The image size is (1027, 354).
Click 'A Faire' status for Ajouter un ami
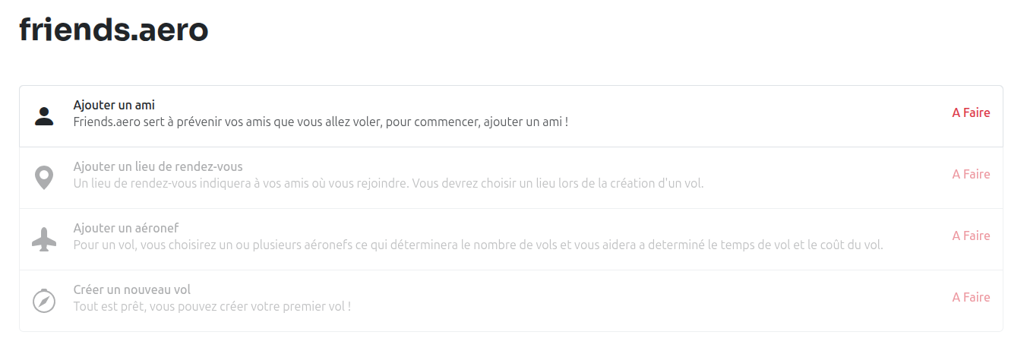point(971,113)
